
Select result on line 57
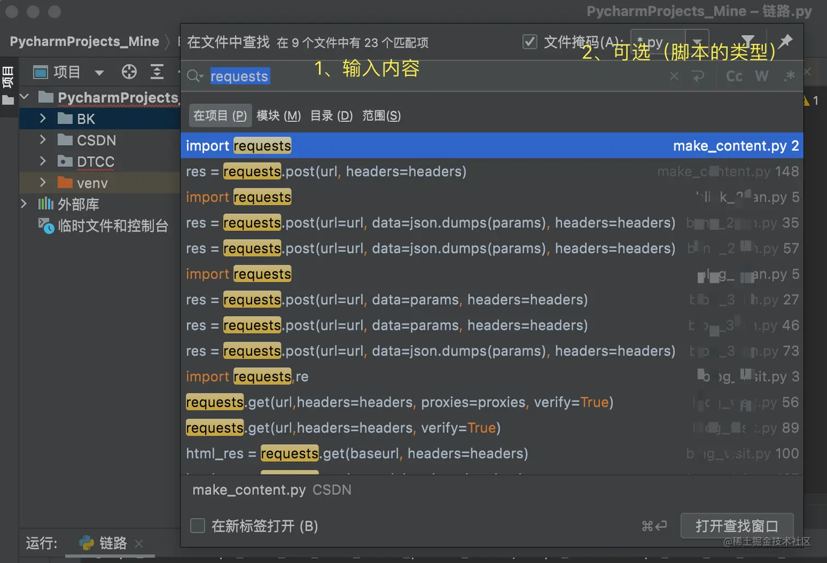click(492, 248)
